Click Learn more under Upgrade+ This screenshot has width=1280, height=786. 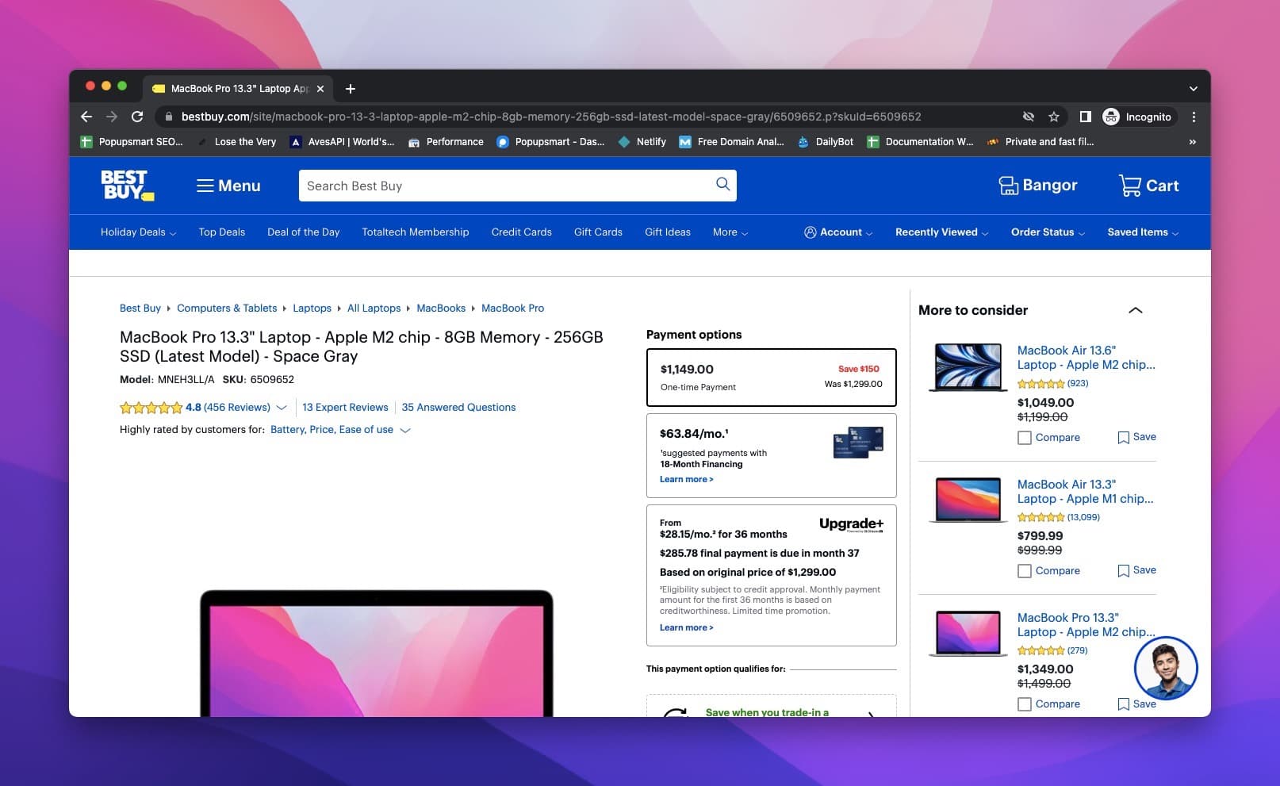pos(686,628)
